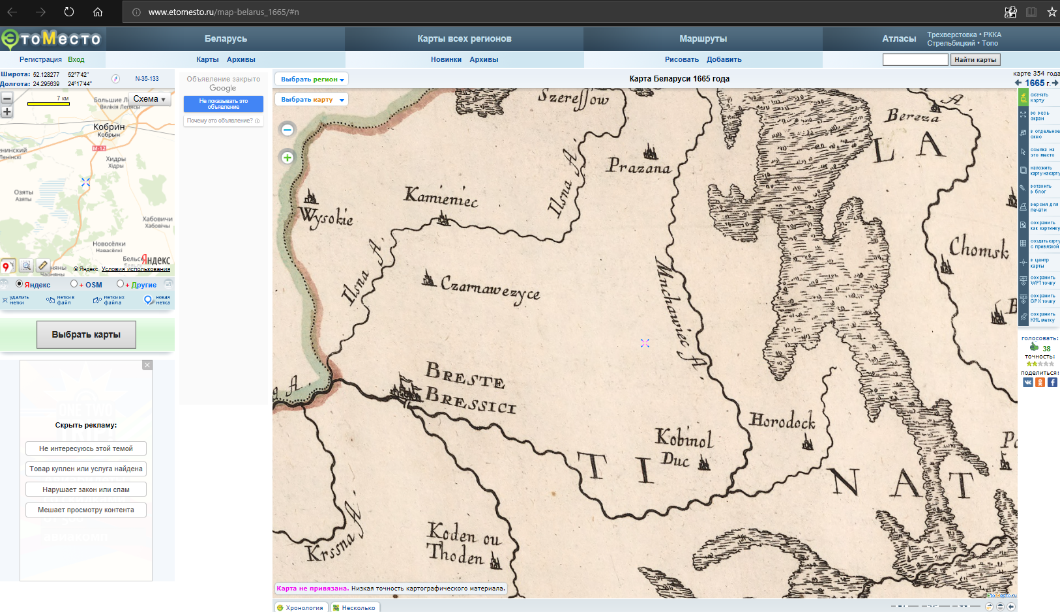This screenshot has height=612, width=1060.
Task: Click the Найти карты button
Action: click(975, 59)
